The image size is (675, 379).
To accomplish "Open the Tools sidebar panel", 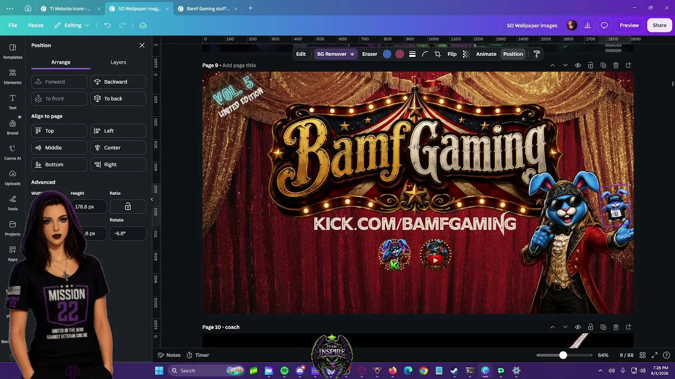I will [x=13, y=203].
